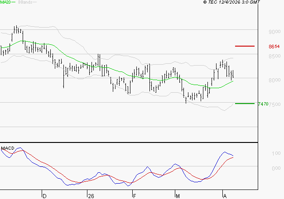Click the 9000 price axis label

(x=274, y=32)
